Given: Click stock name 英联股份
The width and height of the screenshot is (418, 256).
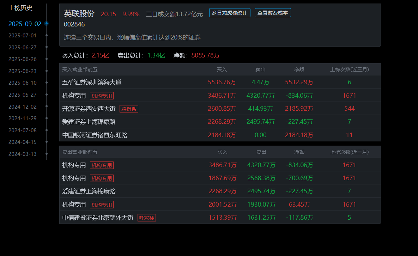Looking at the screenshot, I should (79, 14).
